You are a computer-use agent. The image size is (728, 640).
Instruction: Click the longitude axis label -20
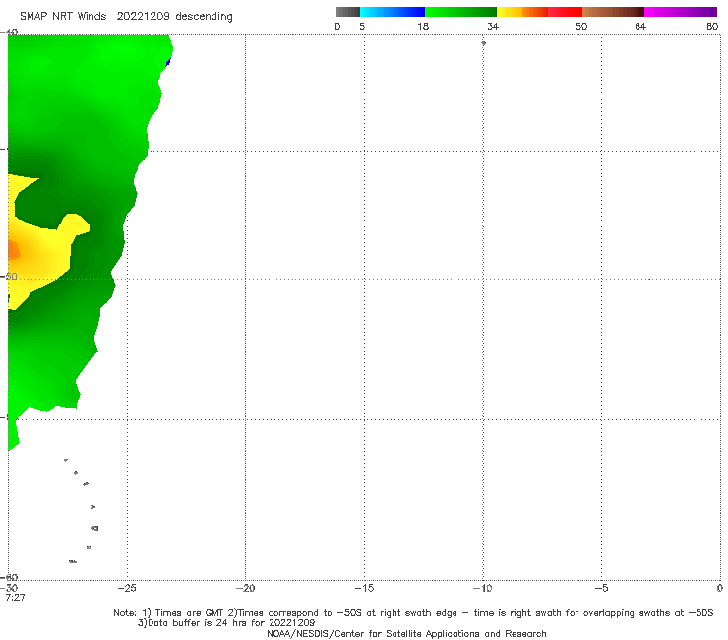pos(245,588)
